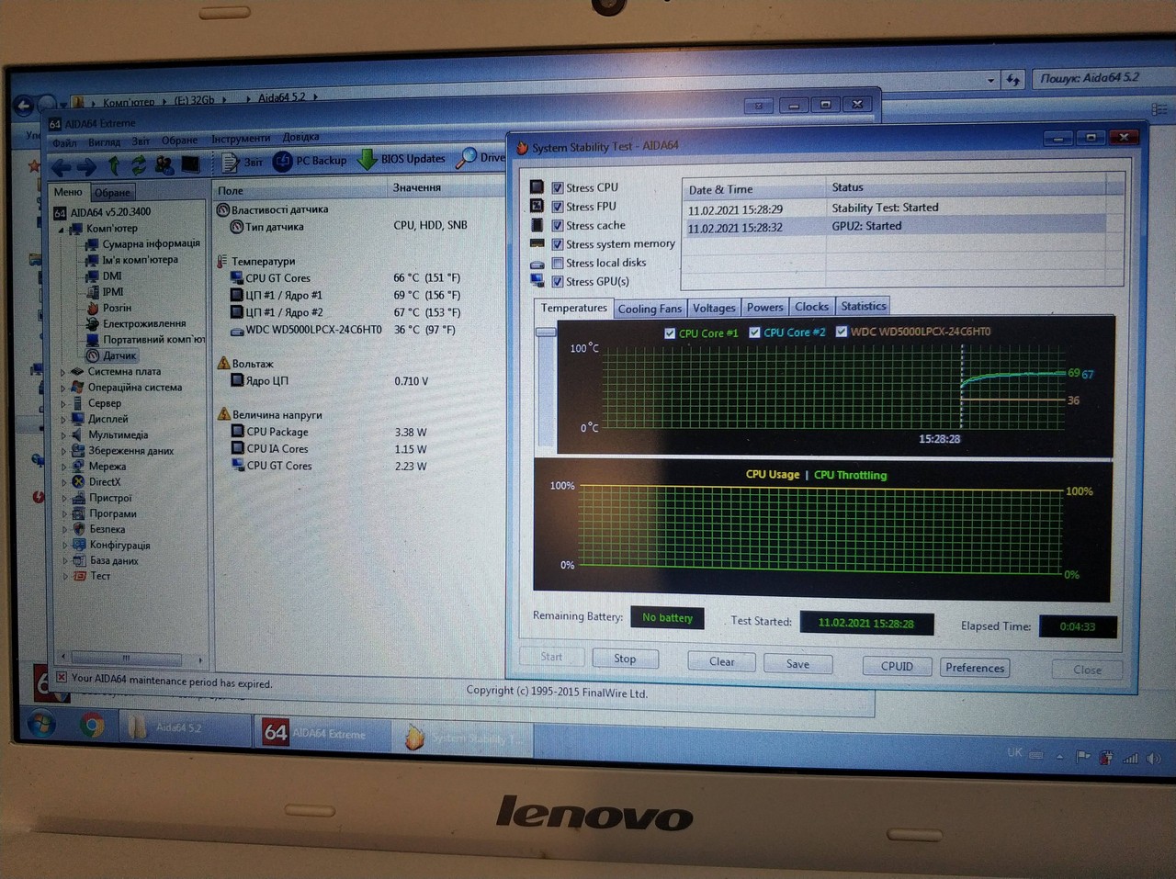This screenshot has height=879, width=1176.
Task: Click the blue Back arrow in AIDA64 toolbar
Action: (x=62, y=166)
